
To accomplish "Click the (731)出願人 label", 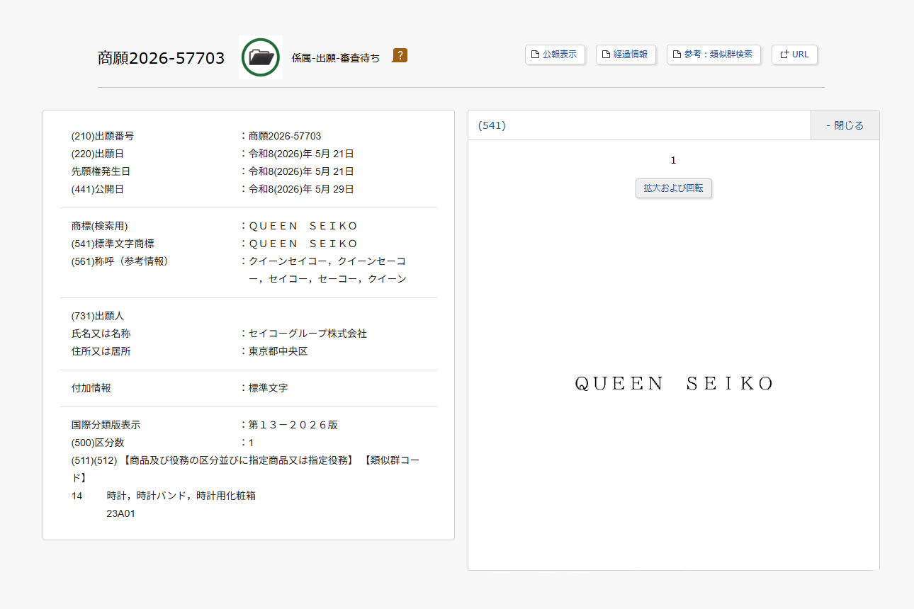I will coord(98,316).
